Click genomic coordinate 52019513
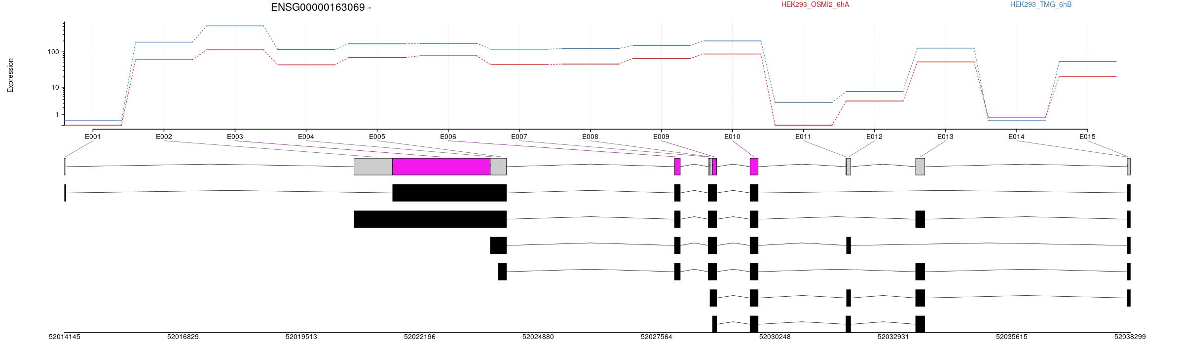 (x=301, y=337)
